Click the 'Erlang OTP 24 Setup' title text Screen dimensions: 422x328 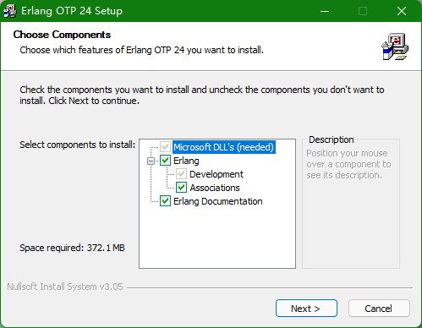72,11
